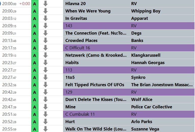
Task: Click the down arrow next to Mine
Action: click(x=46, y=107)
